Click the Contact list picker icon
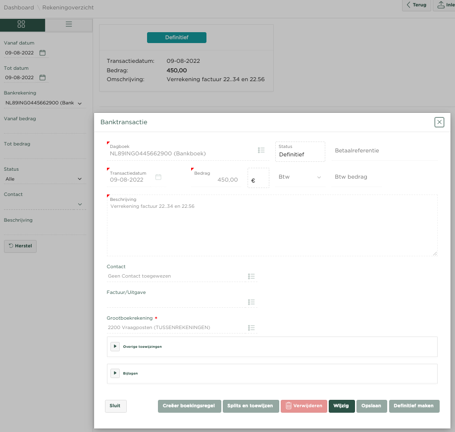The height and width of the screenshot is (432, 455). 252,276
